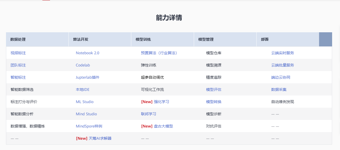Click the [New] badge beside 强化学习

coord(147,102)
